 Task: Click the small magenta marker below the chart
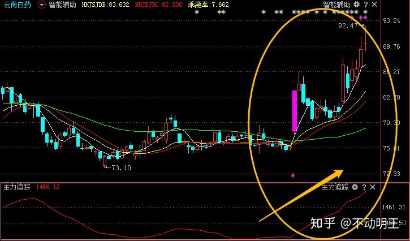[293, 175]
